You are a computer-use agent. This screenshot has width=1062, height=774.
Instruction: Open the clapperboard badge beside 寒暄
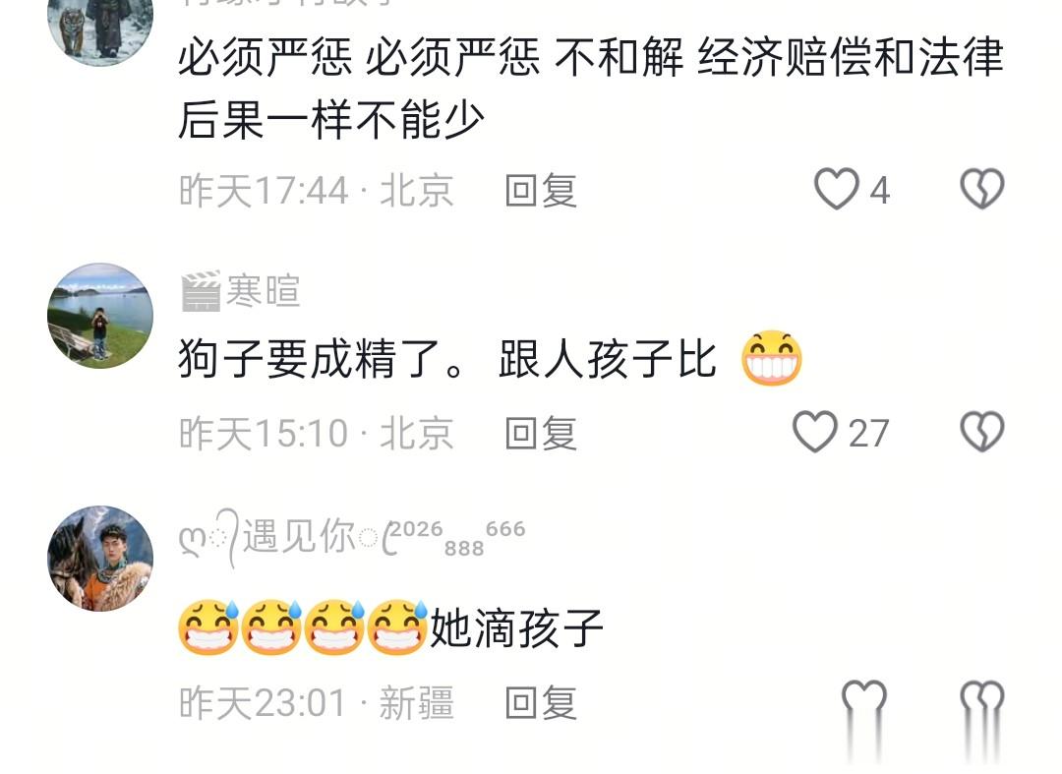tap(202, 291)
